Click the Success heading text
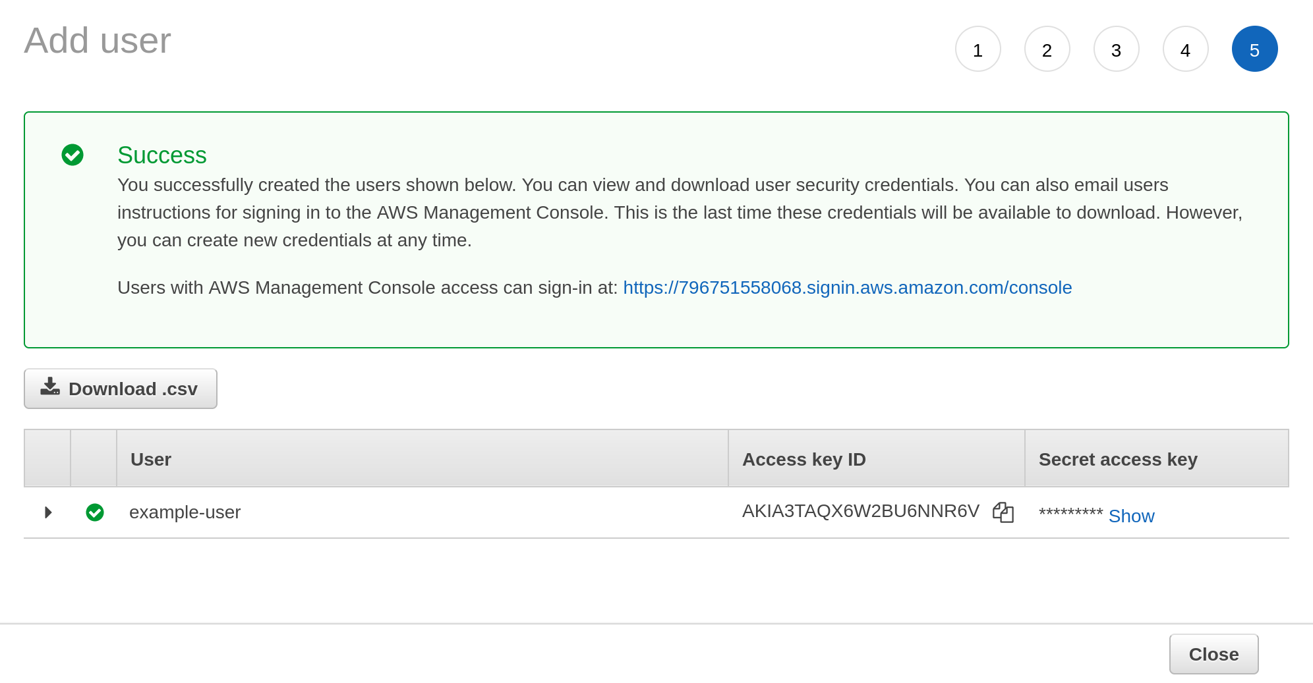The image size is (1313, 683). pyautogui.click(x=161, y=155)
